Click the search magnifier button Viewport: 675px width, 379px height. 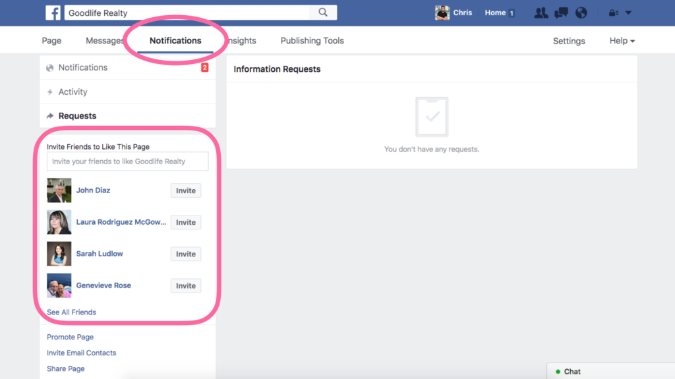323,13
